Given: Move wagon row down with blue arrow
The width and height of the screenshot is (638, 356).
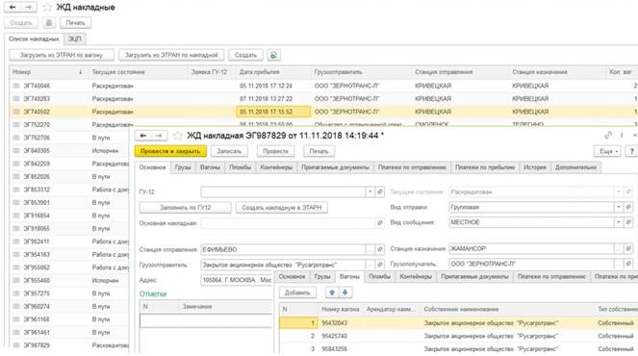Looking at the screenshot, I should [345, 292].
